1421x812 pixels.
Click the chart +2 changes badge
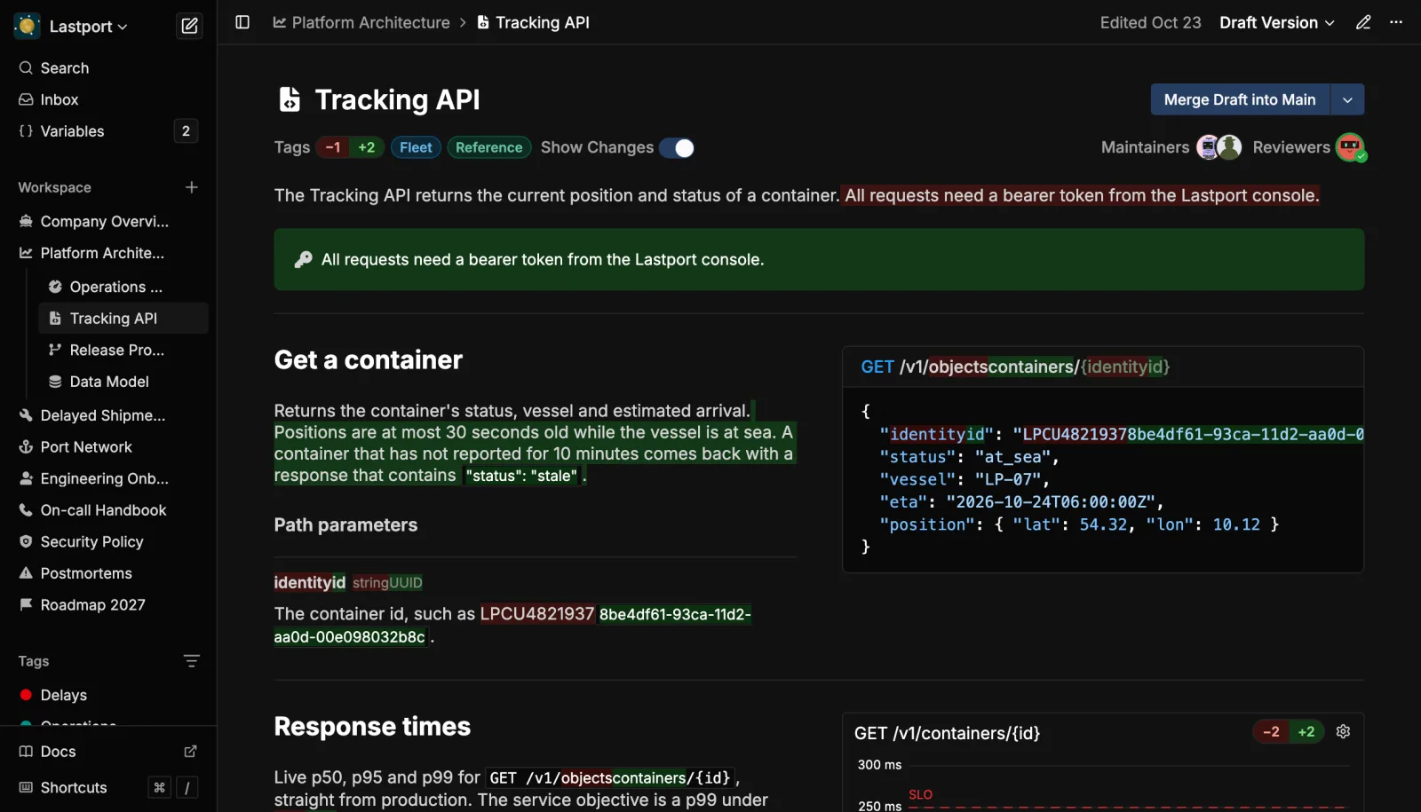(x=1306, y=732)
